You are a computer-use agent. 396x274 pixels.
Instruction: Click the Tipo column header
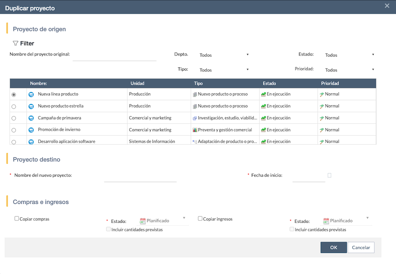click(198, 84)
